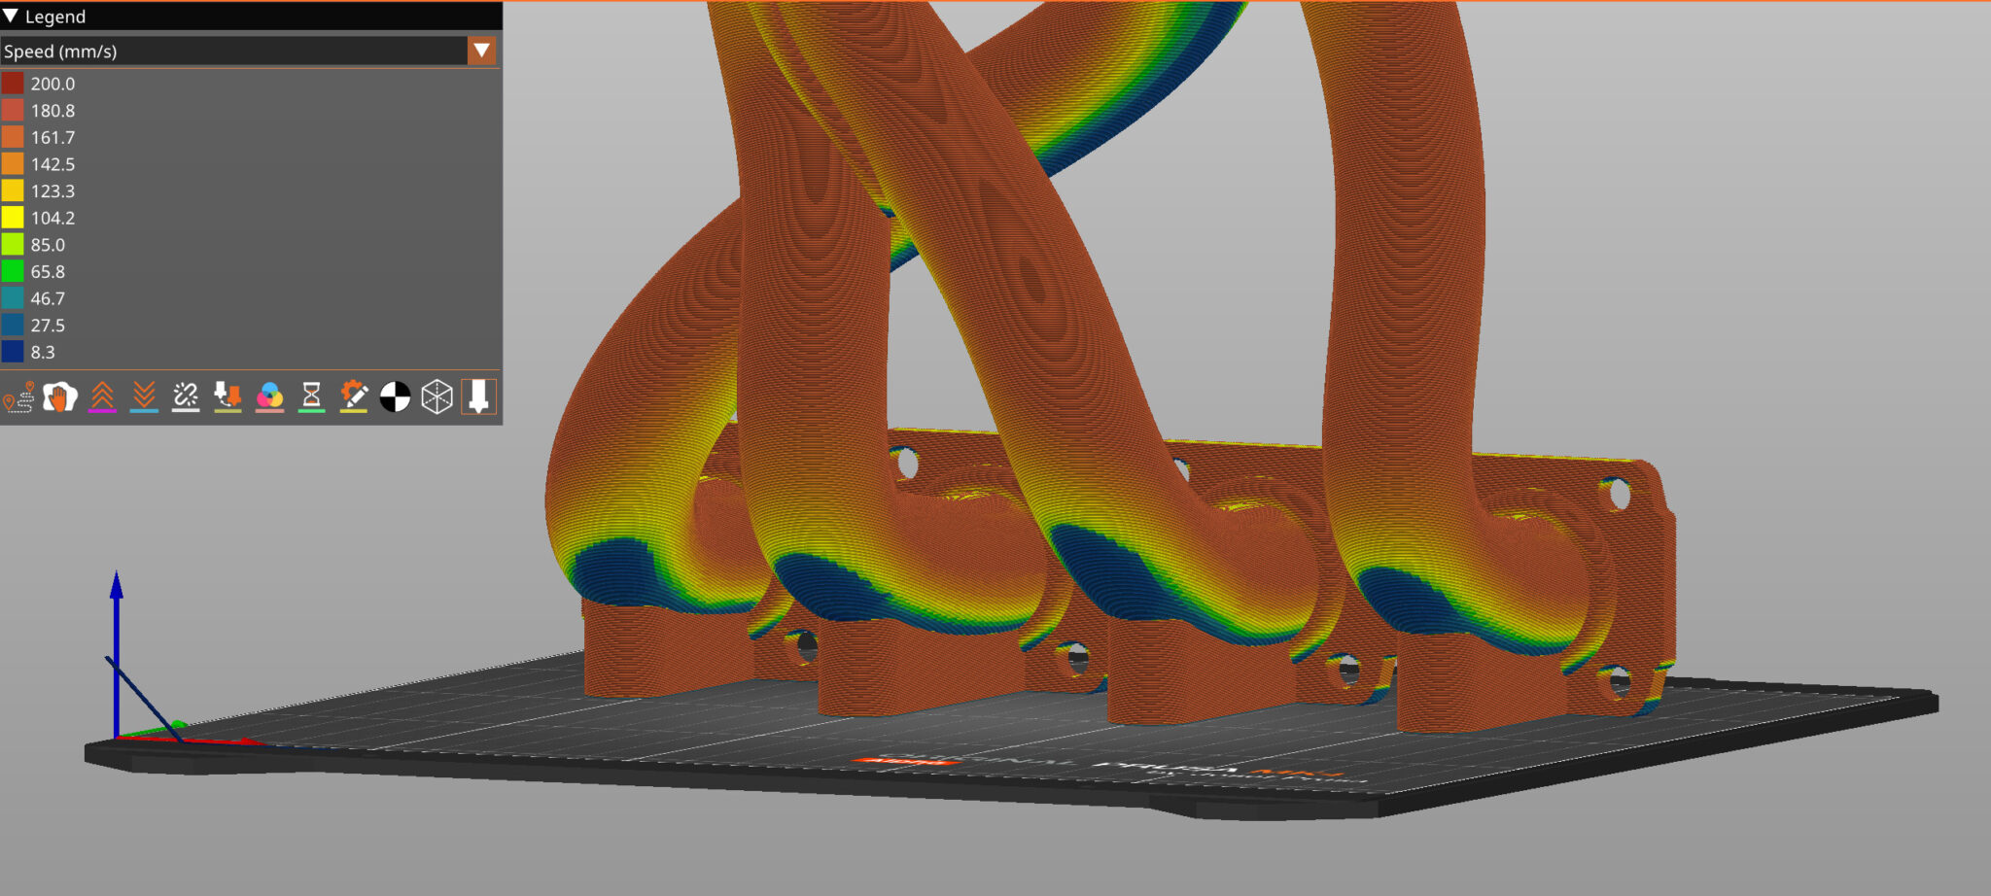The image size is (1991, 896).
Task: Toggle deretractions down-arrows icon
Action: pyautogui.click(x=144, y=396)
